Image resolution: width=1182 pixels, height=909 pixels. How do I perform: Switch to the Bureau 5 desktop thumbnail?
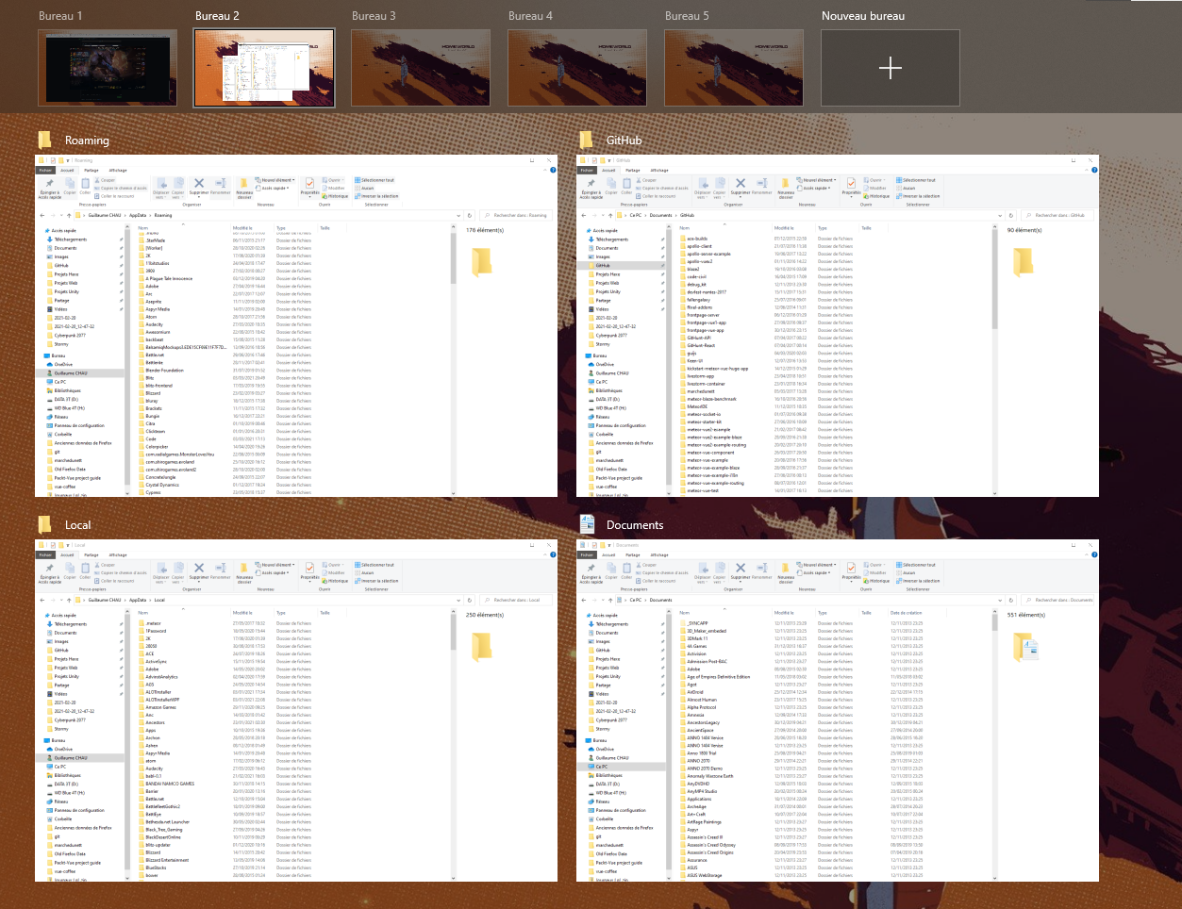pyautogui.click(x=734, y=68)
